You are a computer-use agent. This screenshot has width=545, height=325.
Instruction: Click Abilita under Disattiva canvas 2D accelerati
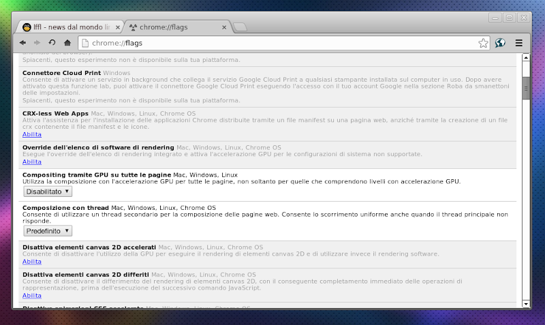pyautogui.click(x=32, y=262)
